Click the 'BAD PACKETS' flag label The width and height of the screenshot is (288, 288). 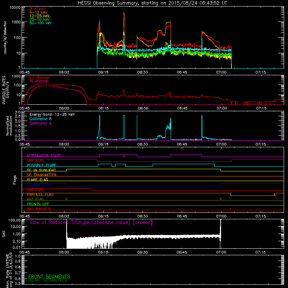point(39,209)
